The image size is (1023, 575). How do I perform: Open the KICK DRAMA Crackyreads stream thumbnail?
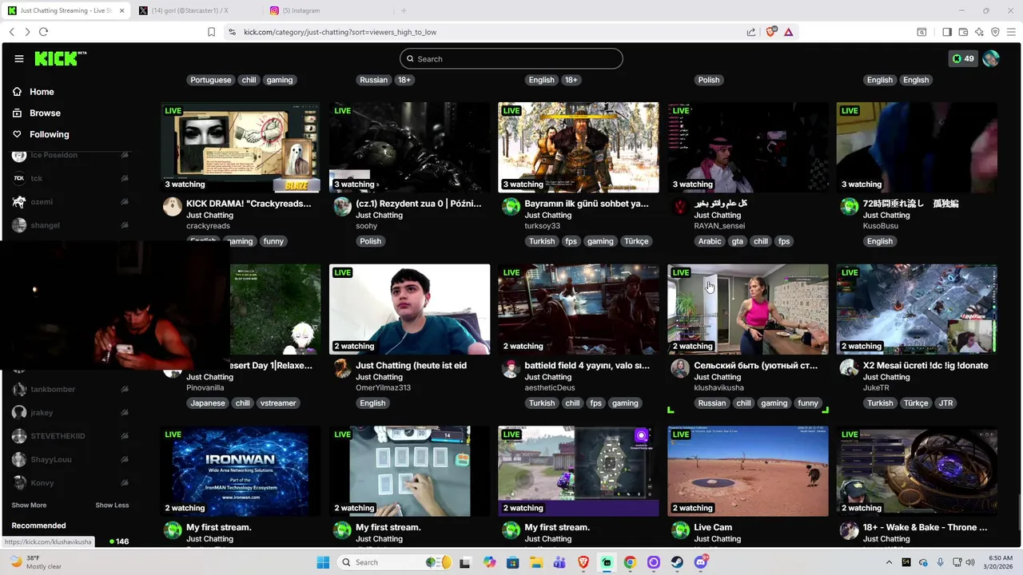pos(241,148)
